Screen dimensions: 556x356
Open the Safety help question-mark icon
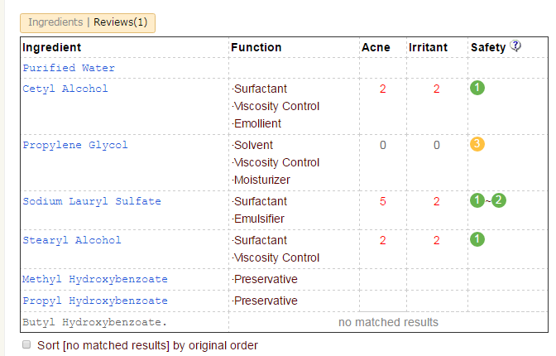pos(515,46)
